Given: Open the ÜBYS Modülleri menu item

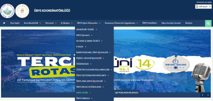Looking at the screenshot, I should click(150, 23).
